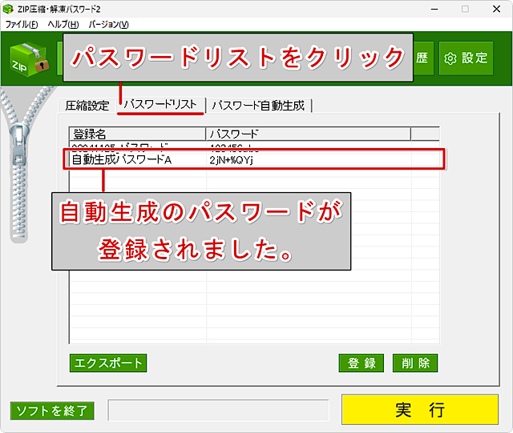Open the ヘルプ(H) menu

(63, 25)
